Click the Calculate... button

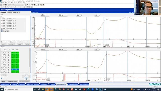pos(4,81)
